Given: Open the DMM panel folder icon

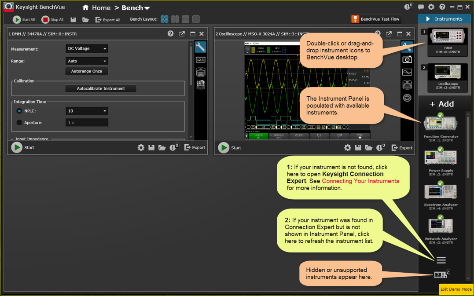Looking at the screenshot, I should (x=162, y=148).
